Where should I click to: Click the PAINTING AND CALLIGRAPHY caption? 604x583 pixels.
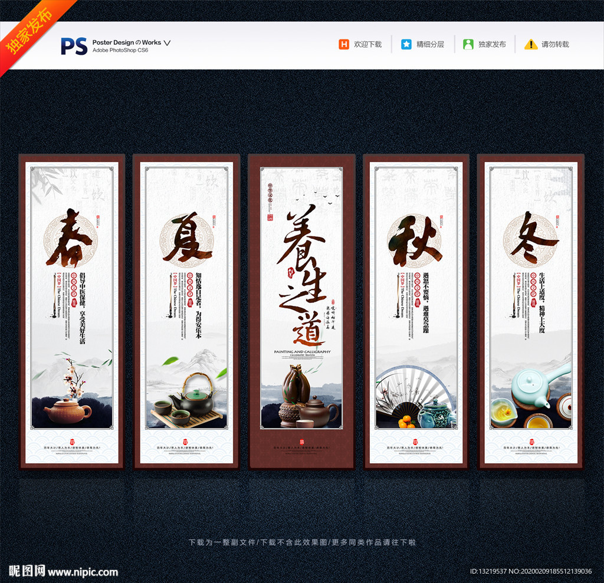pos(303,351)
